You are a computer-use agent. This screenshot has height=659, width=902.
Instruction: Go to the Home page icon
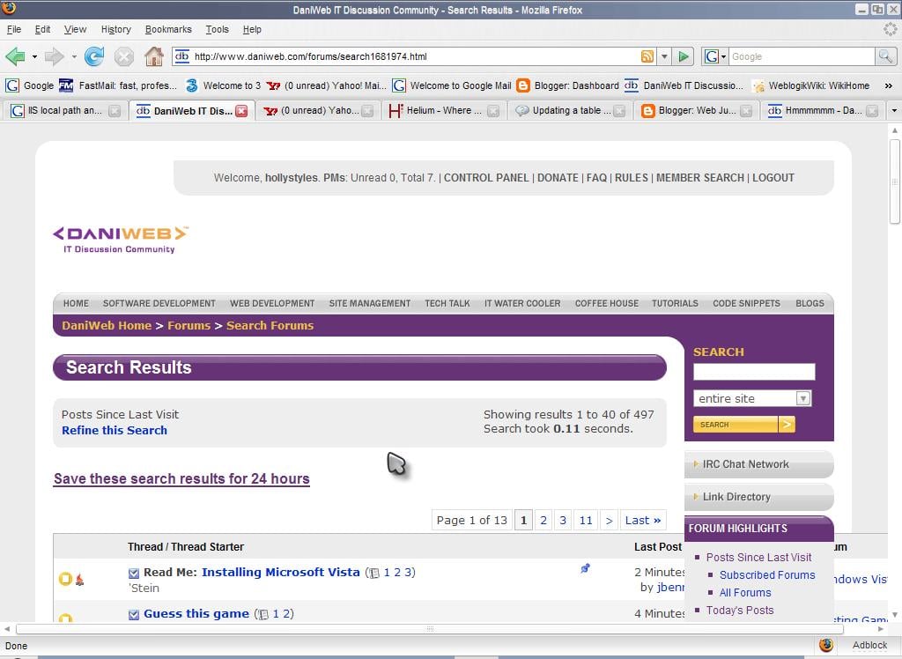point(153,56)
